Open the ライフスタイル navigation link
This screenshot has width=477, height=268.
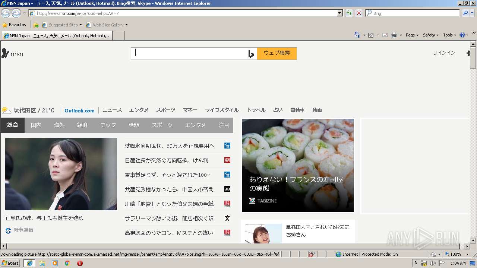click(222, 110)
